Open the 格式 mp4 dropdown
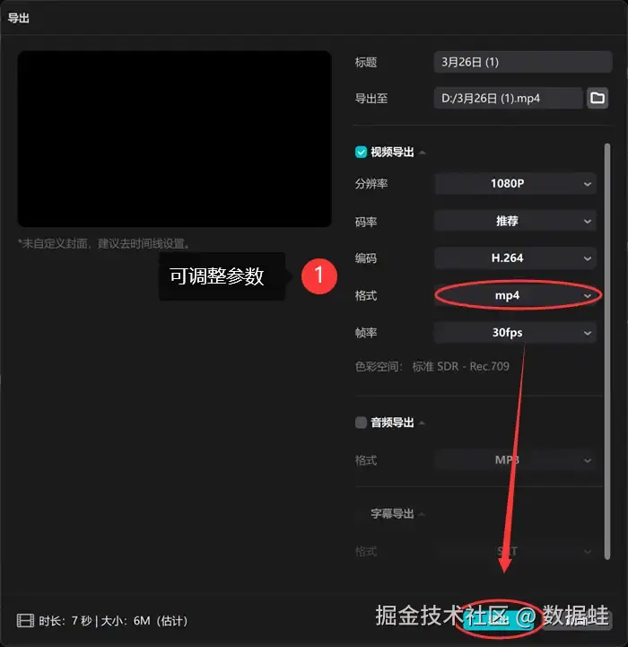The image size is (628, 647). pyautogui.click(x=515, y=295)
